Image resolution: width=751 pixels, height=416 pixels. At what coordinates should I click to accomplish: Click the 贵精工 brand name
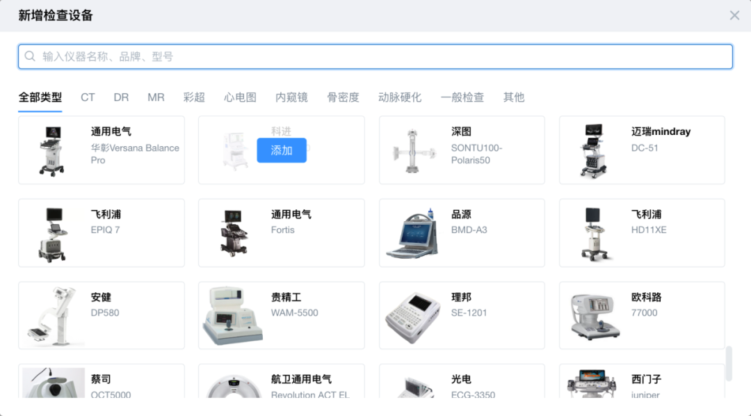click(286, 297)
